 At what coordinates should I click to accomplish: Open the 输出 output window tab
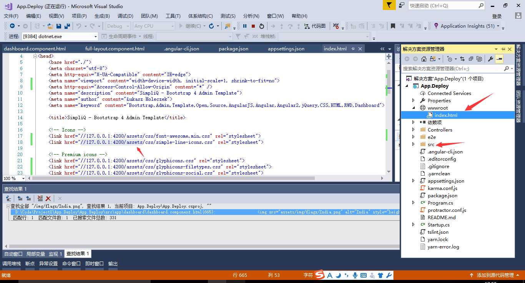113,264
